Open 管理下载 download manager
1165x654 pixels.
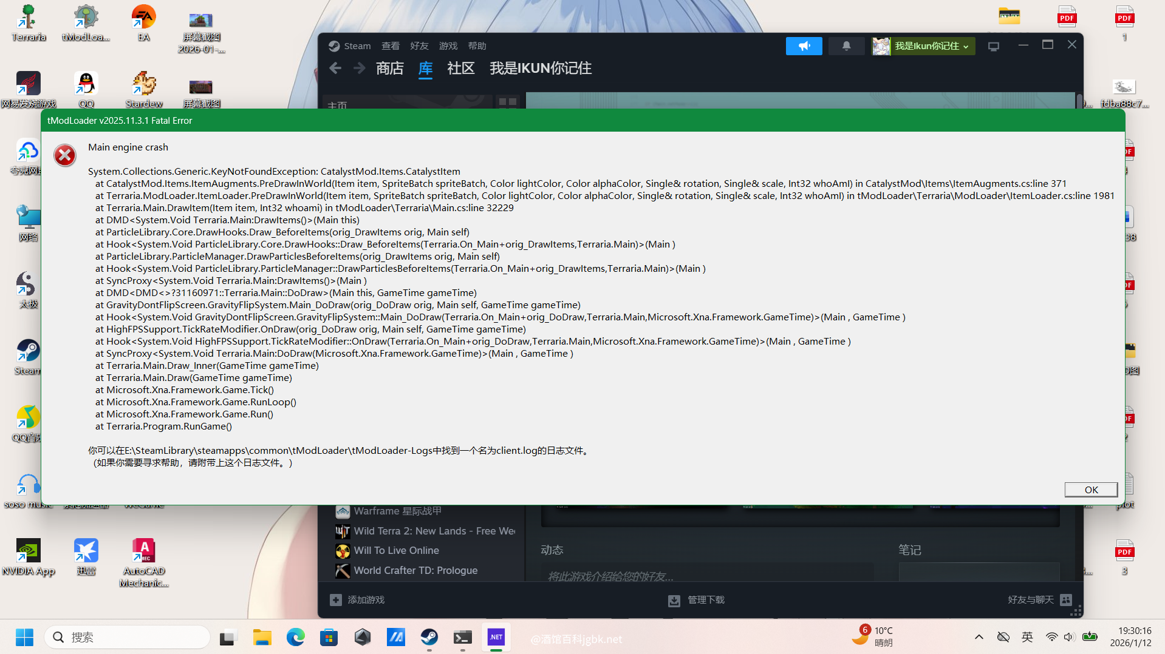696,600
